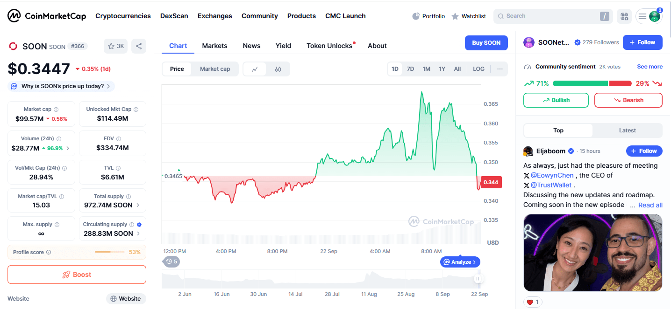This screenshot has height=309, width=671.
Task: Open Community nav dropdown
Action: click(260, 16)
